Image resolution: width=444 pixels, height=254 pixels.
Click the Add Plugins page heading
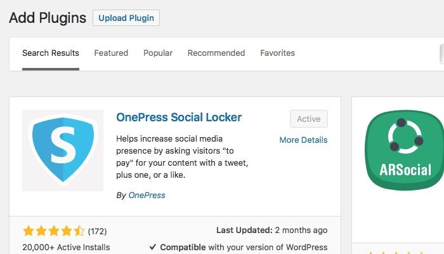(48, 18)
